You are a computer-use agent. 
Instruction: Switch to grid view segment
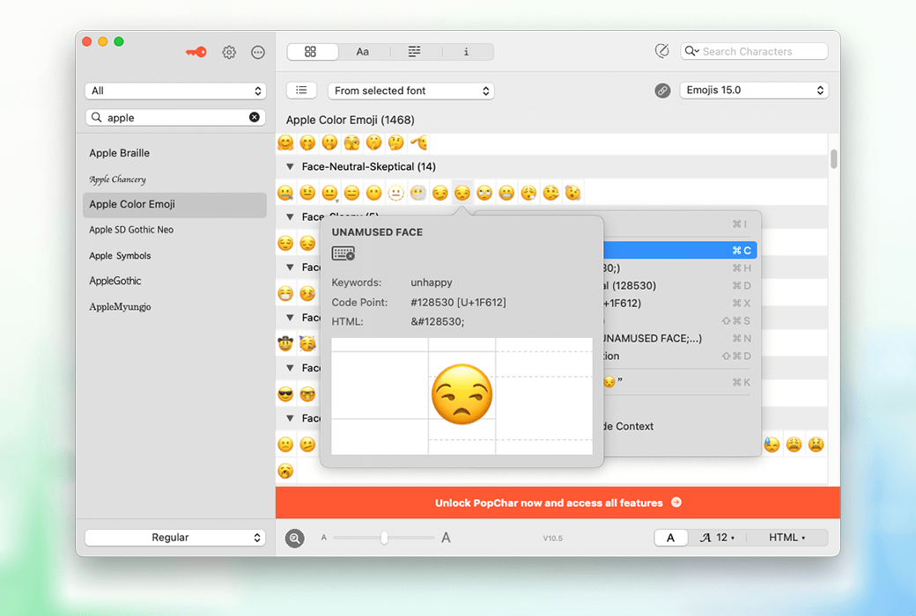pos(311,52)
